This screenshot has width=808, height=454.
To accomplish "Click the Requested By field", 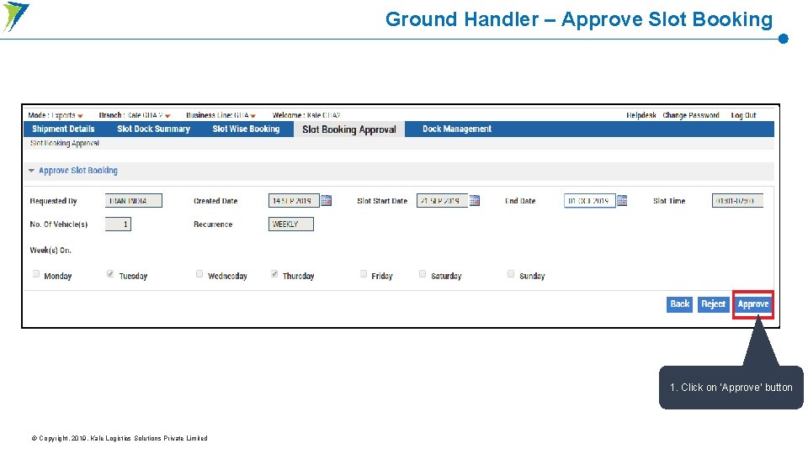I will tap(134, 201).
